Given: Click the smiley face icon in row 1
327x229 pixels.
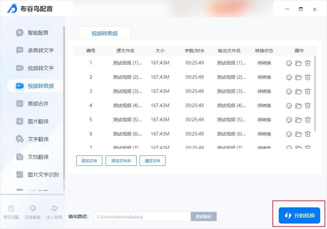Looking at the screenshot, I should tap(289, 63).
